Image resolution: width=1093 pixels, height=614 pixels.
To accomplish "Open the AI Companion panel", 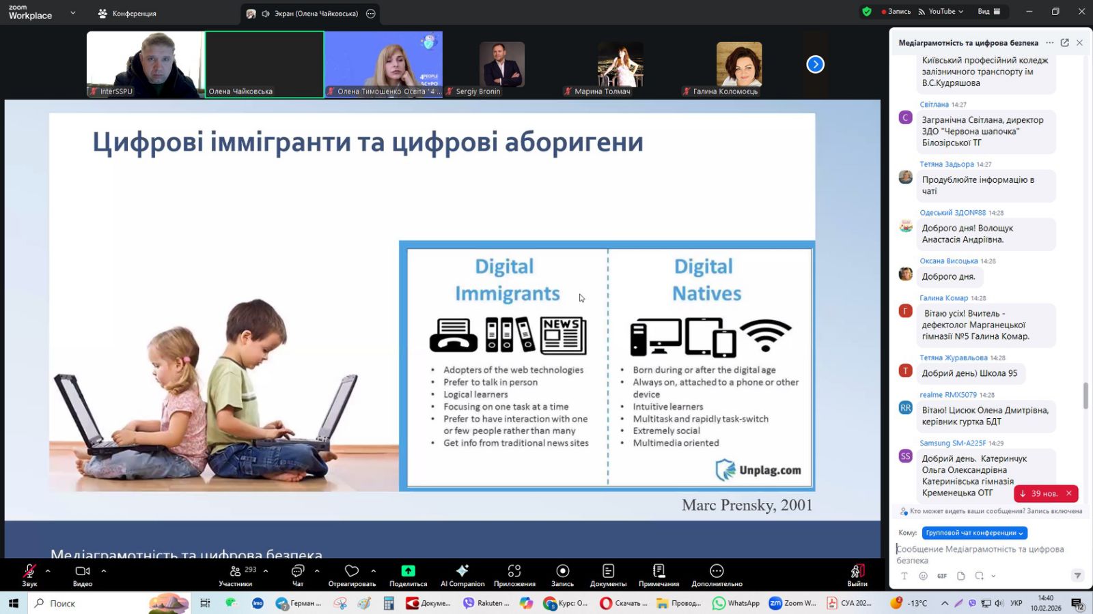I will tap(462, 574).
